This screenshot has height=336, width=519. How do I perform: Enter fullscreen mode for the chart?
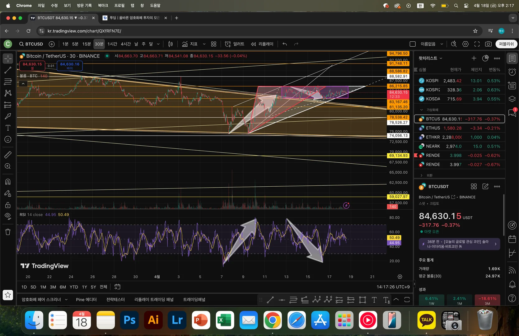pos(477,44)
